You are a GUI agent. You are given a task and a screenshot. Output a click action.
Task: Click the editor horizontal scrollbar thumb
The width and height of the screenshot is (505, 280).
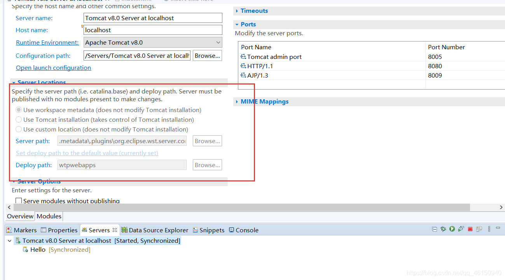[x=241, y=207]
